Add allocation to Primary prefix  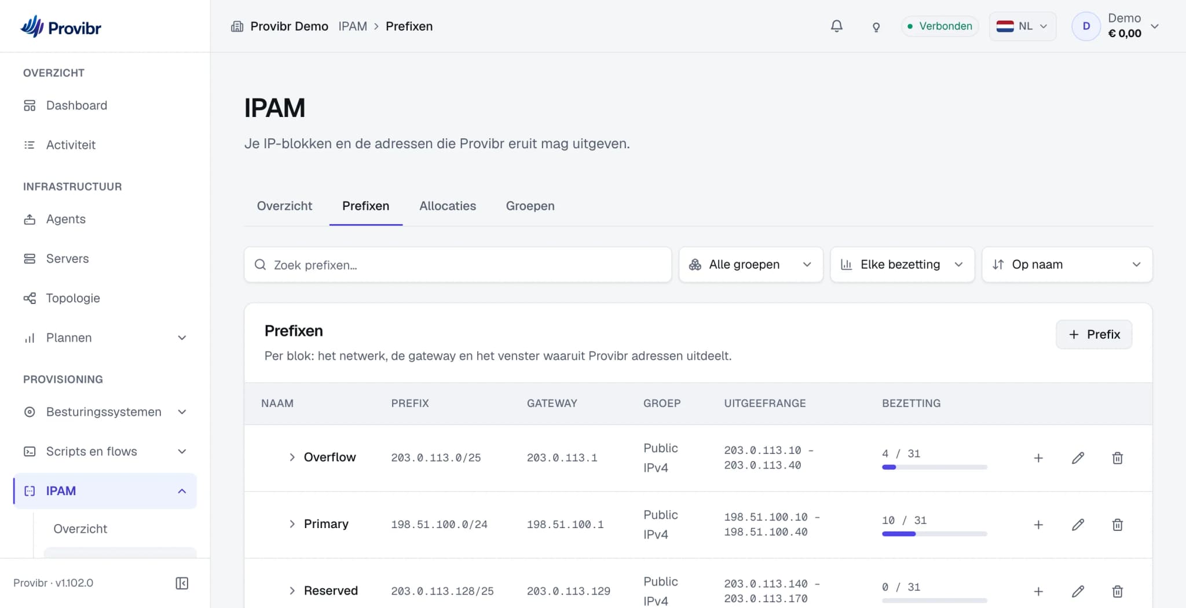[x=1038, y=525]
